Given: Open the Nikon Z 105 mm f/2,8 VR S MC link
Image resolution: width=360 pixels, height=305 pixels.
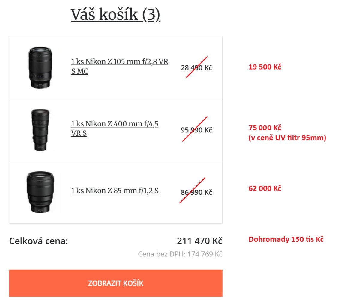Looking at the screenshot, I should pos(120,66).
